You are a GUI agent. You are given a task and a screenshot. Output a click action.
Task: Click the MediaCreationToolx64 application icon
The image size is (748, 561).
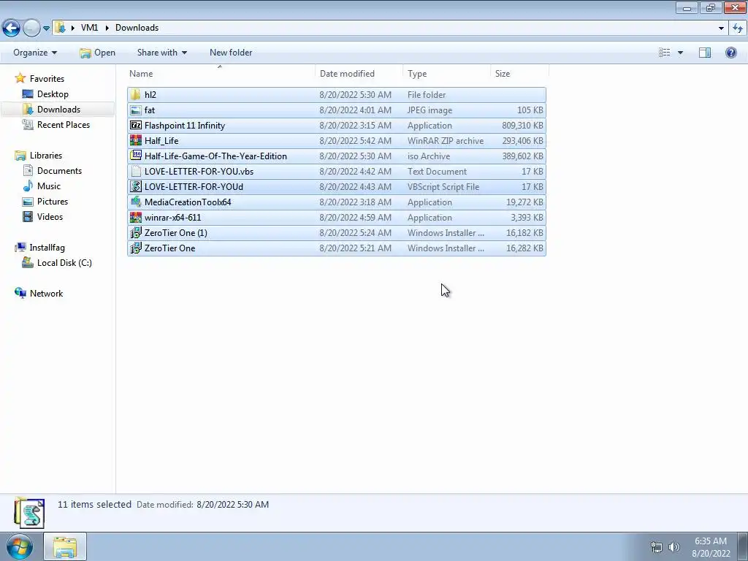click(136, 202)
